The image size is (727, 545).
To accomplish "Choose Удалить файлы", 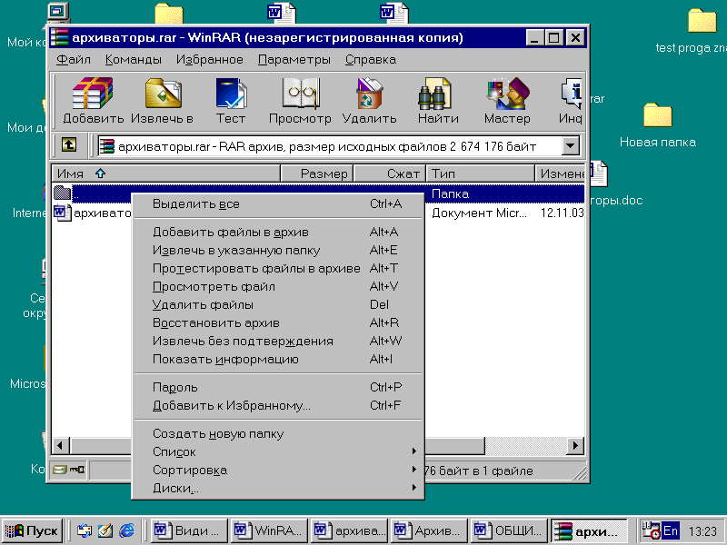I will click(278, 304).
